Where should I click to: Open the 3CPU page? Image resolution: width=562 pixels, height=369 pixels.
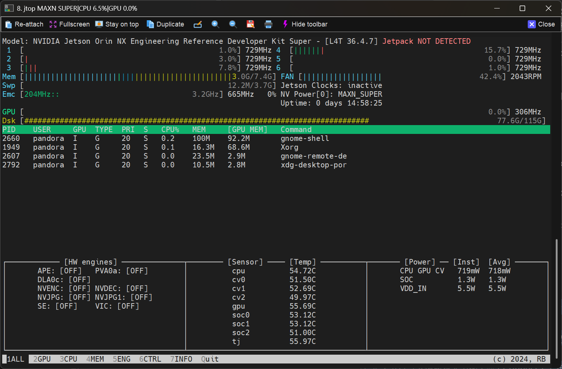(69, 359)
